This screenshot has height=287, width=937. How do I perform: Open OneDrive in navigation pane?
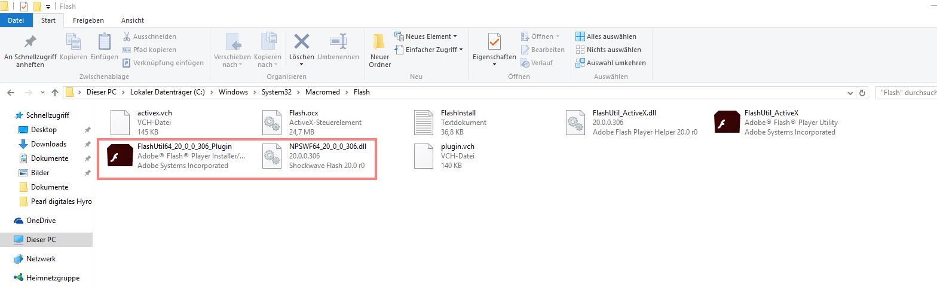point(41,221)
